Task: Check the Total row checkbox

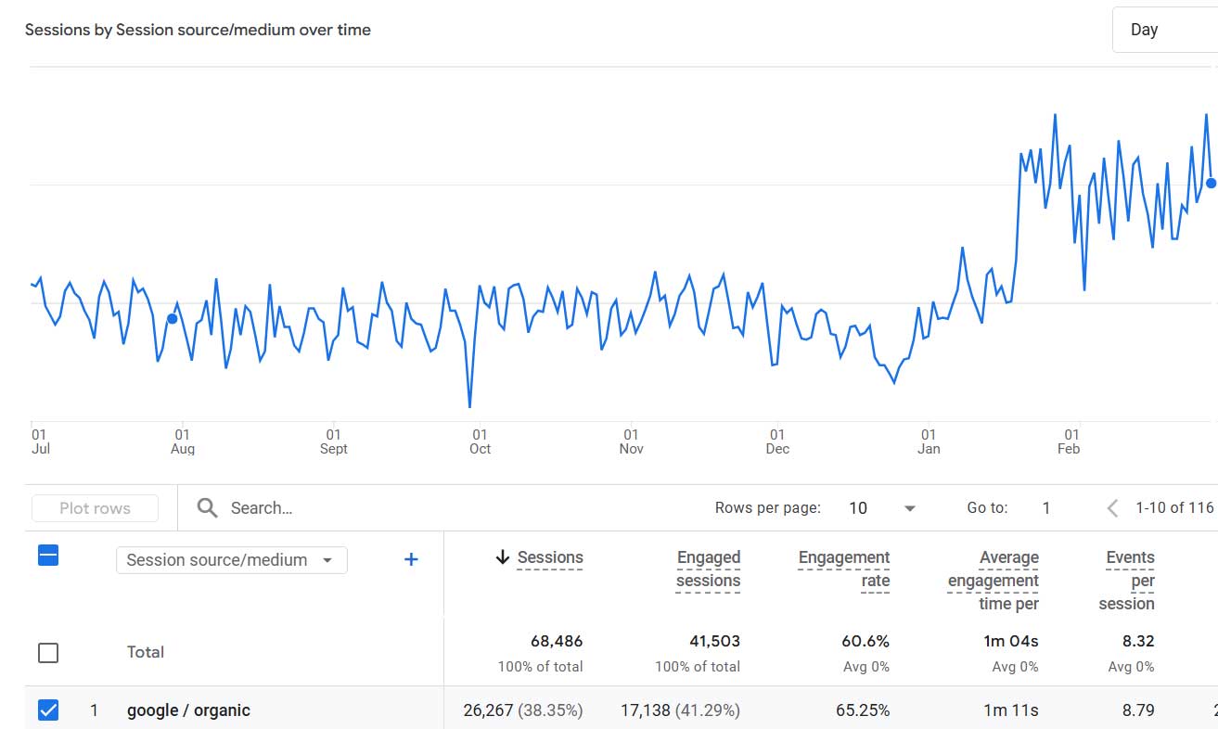Action: [x=48, y=653]
